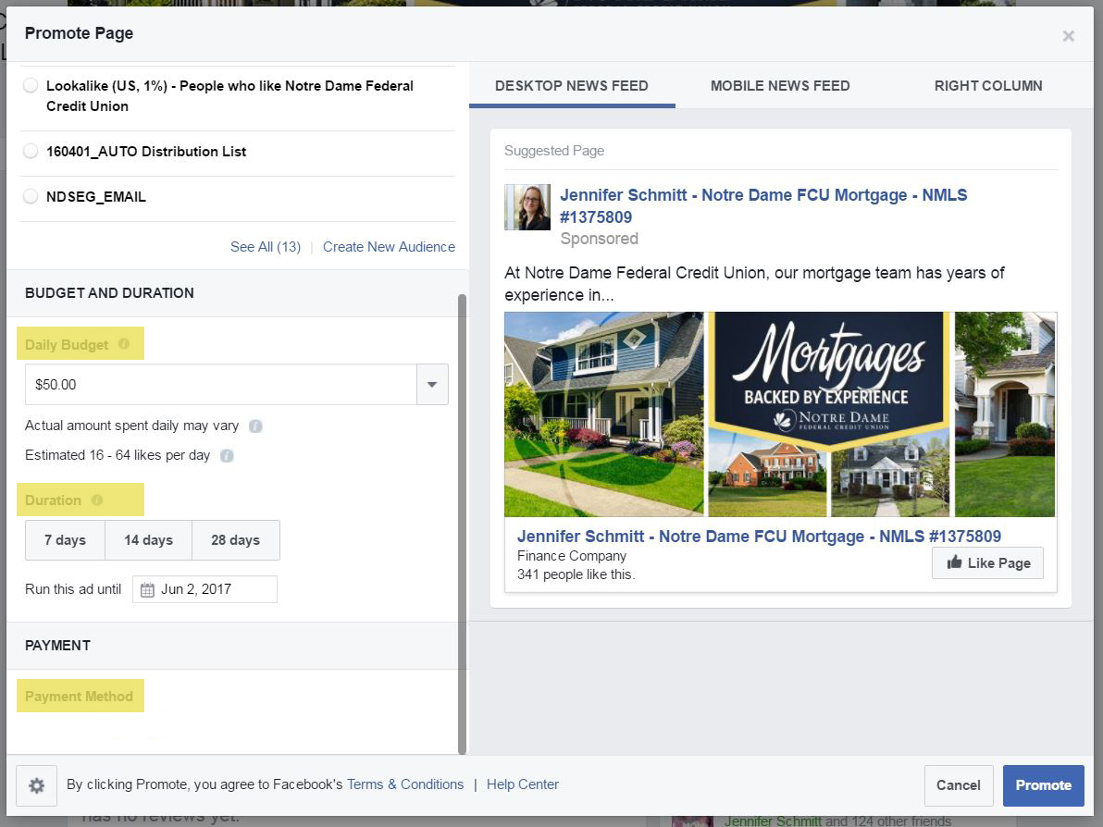Click the 'Finance Company' label
The height and width of the screenshot is (827, 1103).
(x=572, y=556)
